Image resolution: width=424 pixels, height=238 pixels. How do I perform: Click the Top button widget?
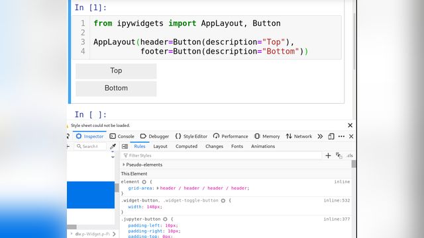pyautogui.click(x=116, y=71)
